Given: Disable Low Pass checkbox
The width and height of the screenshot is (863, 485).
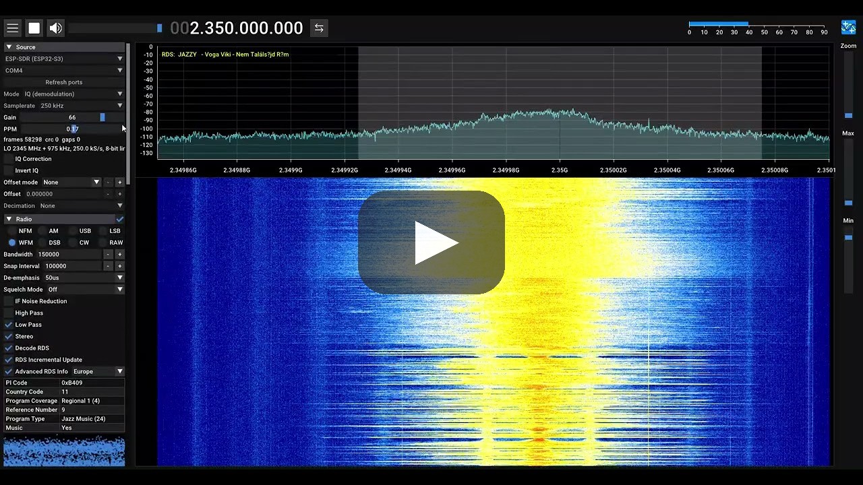Looking at the screenshot, I should 9,325.
